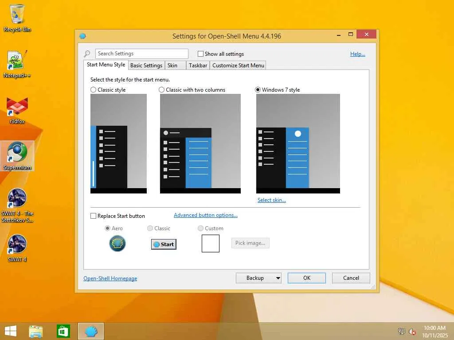Visit the Open-Shell Homepage link
Image resolution: width=454 pixels, height=340 pixels.
(110, 278)
